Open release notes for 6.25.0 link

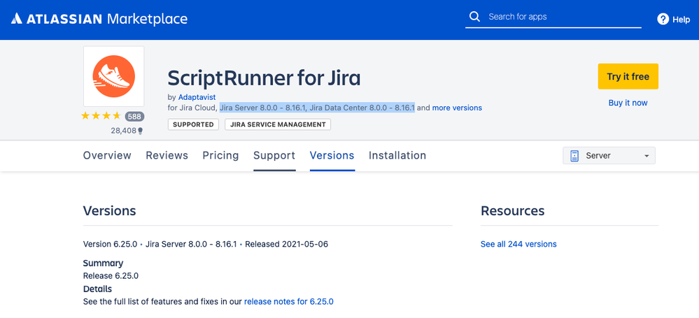click(x=288, y=301)
